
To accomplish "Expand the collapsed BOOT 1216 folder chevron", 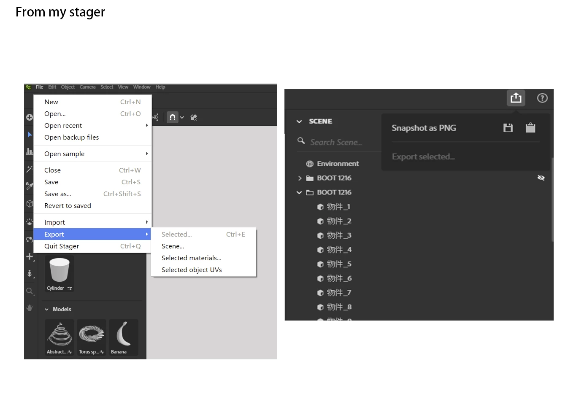I will [300, 178].
